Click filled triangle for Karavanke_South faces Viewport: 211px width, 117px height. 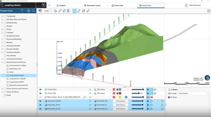point(148,109)
